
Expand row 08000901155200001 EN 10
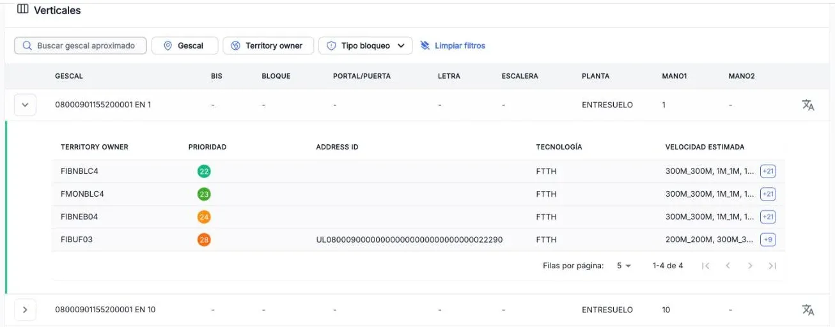pos(25,310)
